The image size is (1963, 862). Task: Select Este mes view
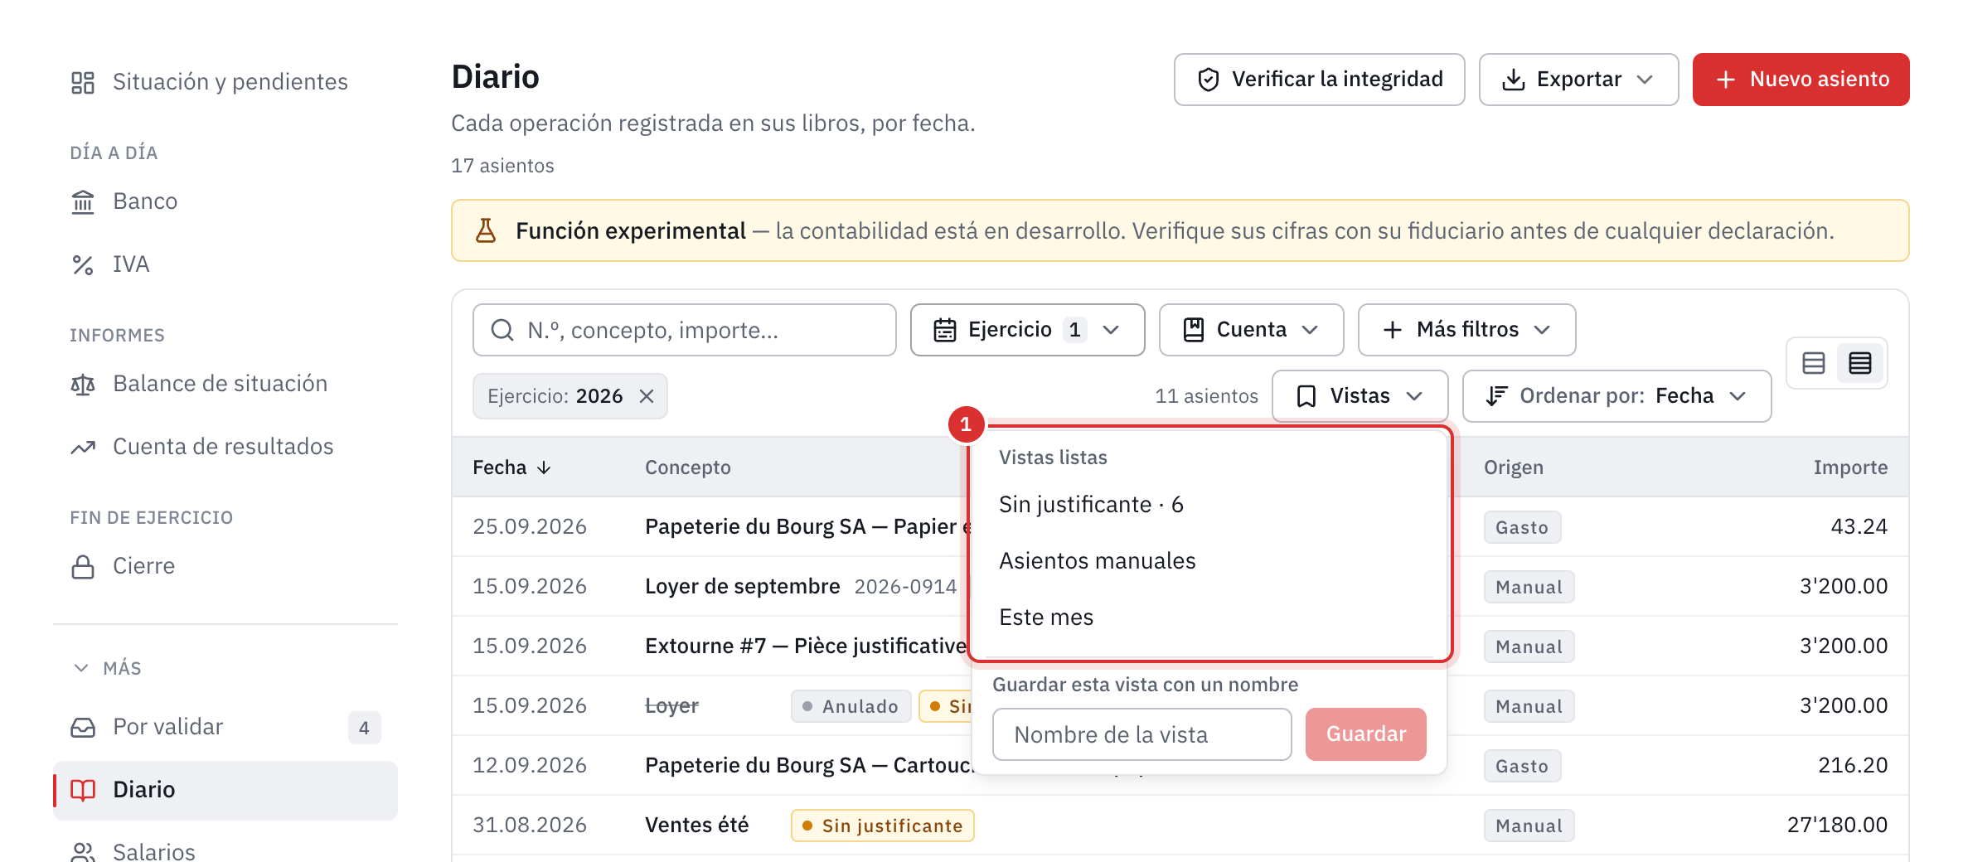[x=1209, y=617]
